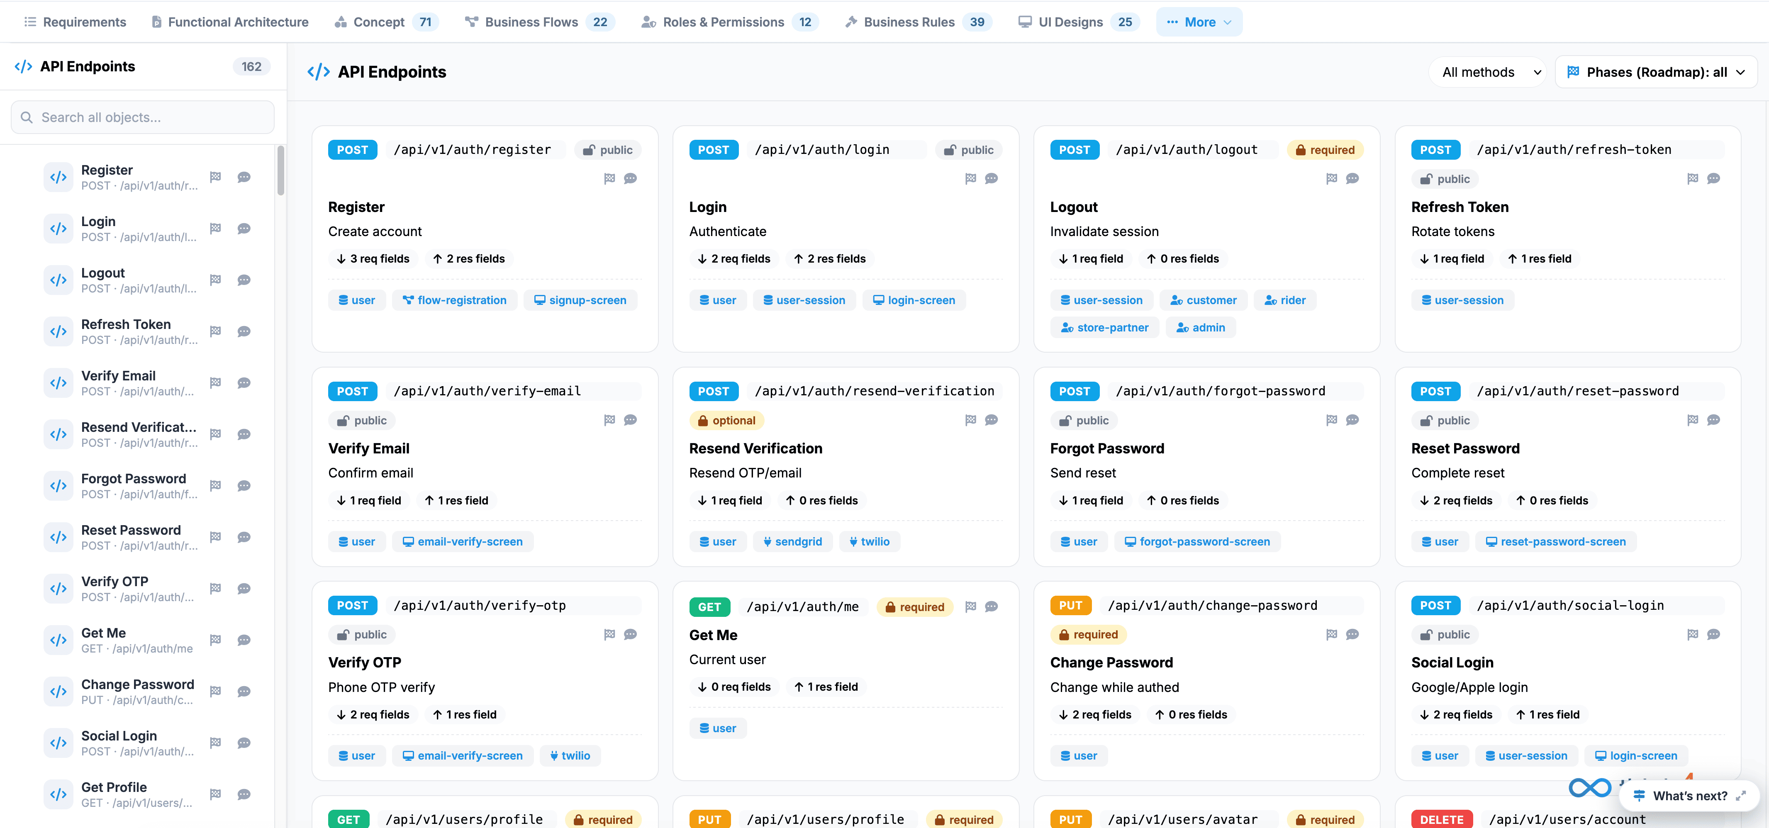Screen dimensions: 1769x828
Task: Go to the Business Flows tab
Action: pos(540,22)
